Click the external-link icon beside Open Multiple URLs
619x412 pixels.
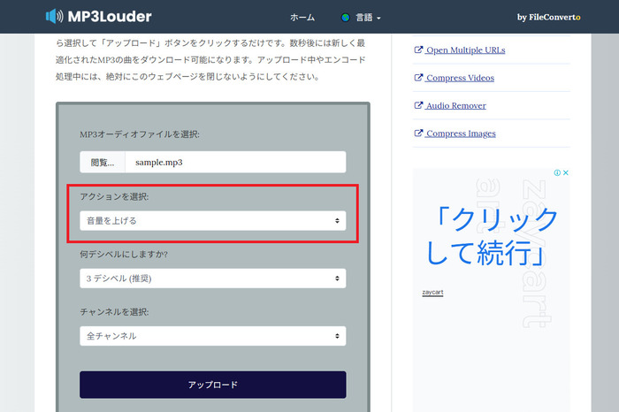point(418,50)
